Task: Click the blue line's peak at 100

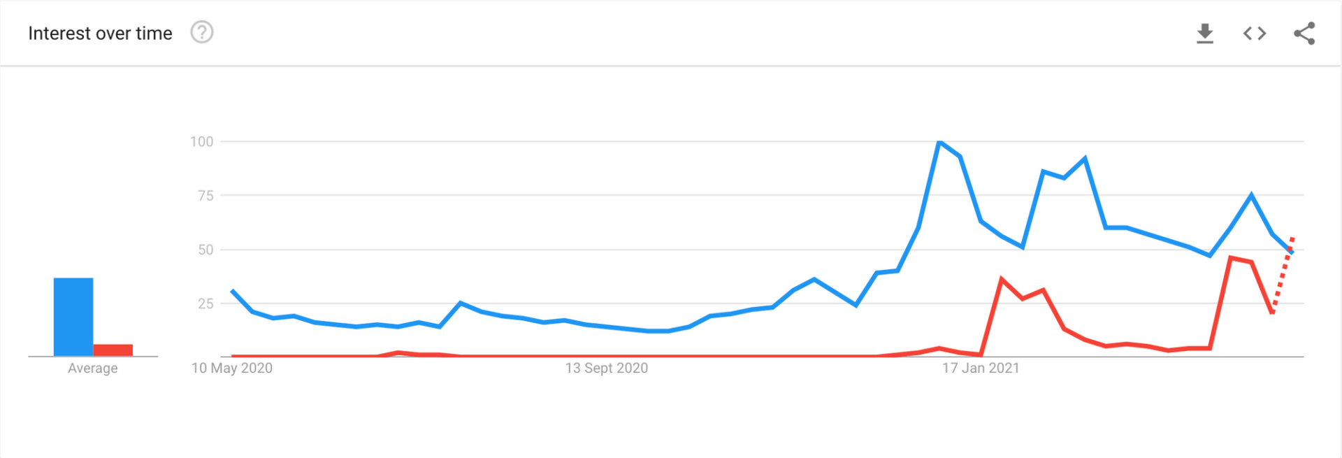Action: [939, 142]
